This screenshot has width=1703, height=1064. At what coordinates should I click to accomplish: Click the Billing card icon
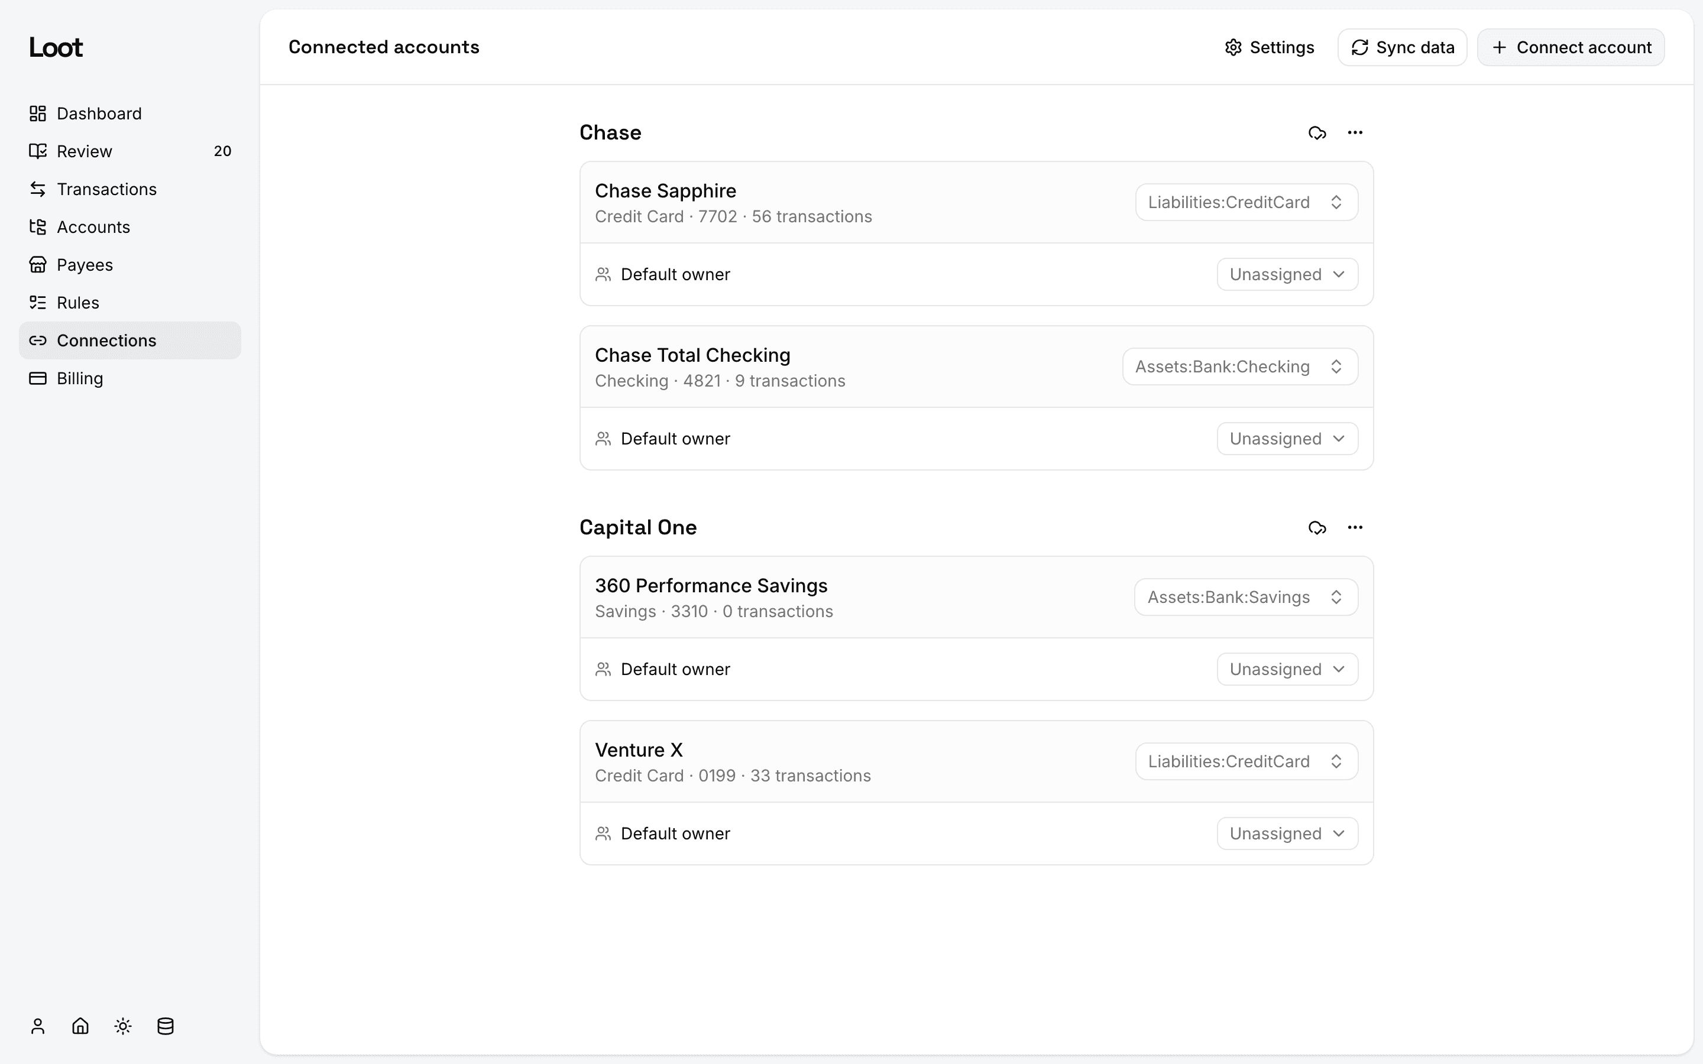pos(38,378)
